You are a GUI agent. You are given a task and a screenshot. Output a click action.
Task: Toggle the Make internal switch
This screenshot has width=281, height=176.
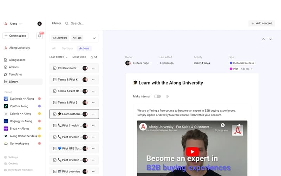(157, 96)
